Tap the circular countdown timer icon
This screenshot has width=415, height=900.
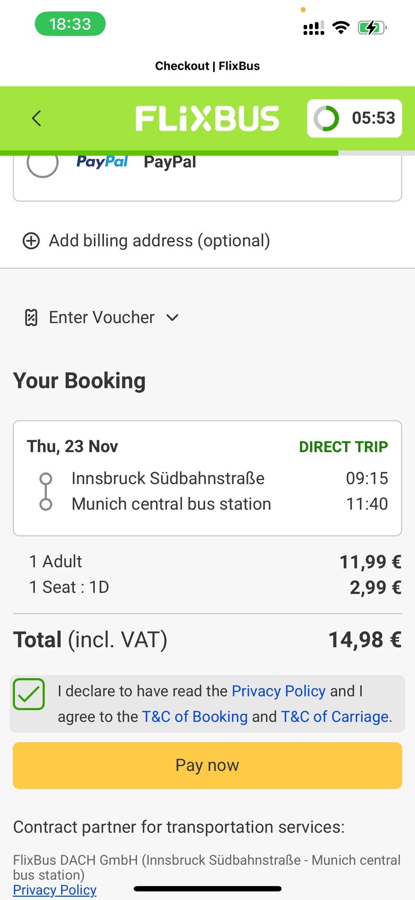tap(326, 118)
